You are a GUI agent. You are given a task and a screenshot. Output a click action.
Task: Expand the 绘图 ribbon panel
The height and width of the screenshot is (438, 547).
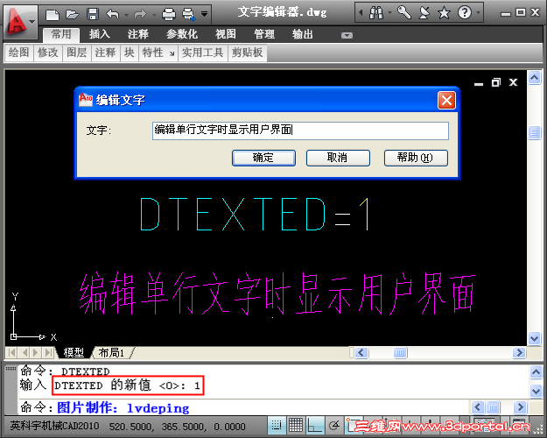click(19, 53)
